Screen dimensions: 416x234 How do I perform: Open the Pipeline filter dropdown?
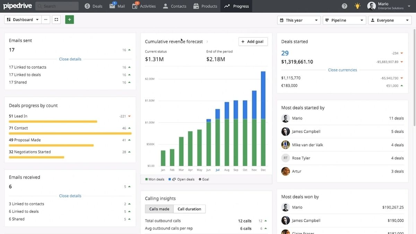[344, 20]
